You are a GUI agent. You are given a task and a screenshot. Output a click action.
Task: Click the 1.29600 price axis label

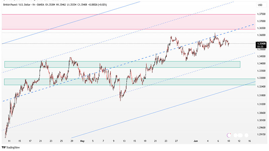pyautogui.click(x=261, y=128)
